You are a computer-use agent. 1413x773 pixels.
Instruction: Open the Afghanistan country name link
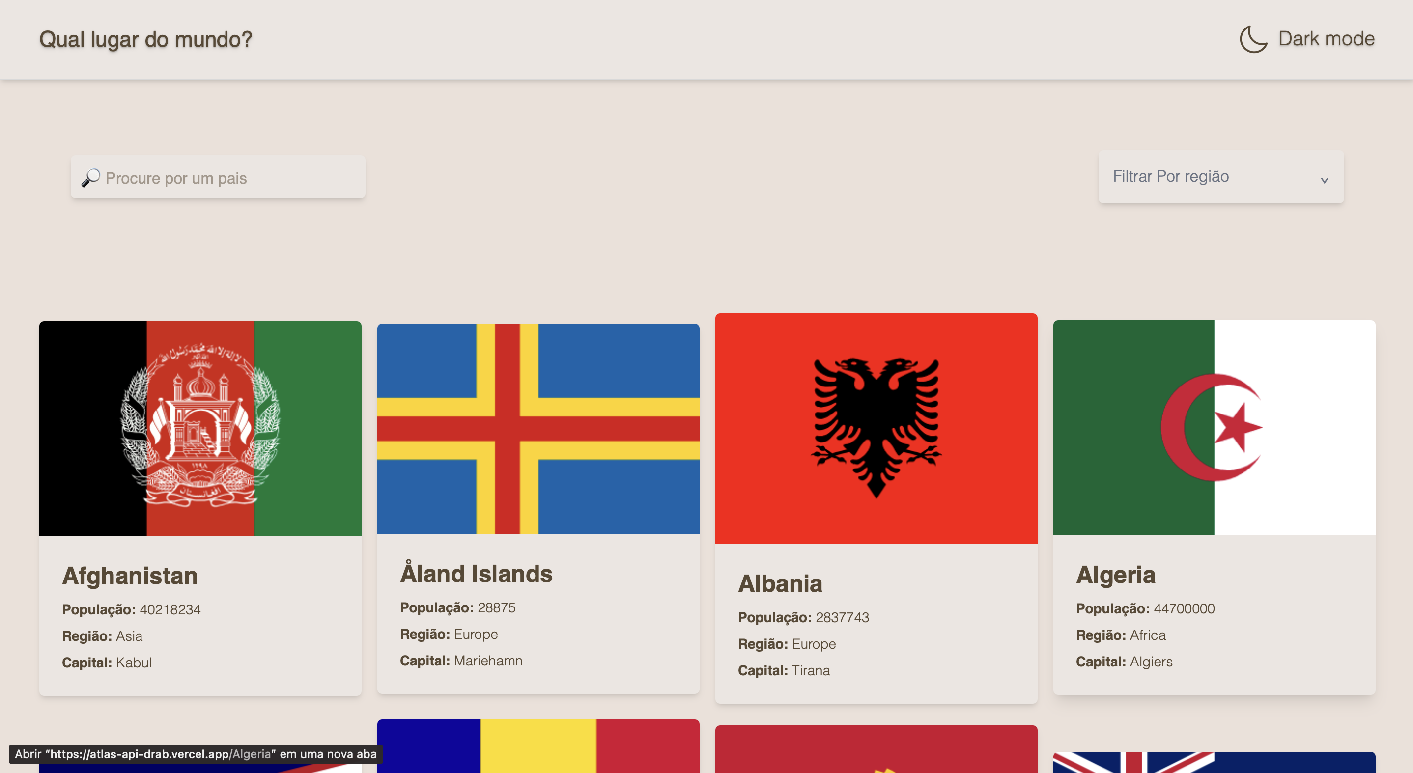pos(130,576)
